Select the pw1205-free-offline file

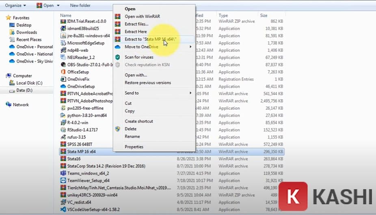(x=85, y=108)
